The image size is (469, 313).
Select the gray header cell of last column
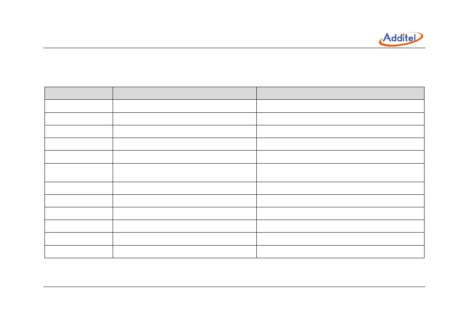coord(340,93)
